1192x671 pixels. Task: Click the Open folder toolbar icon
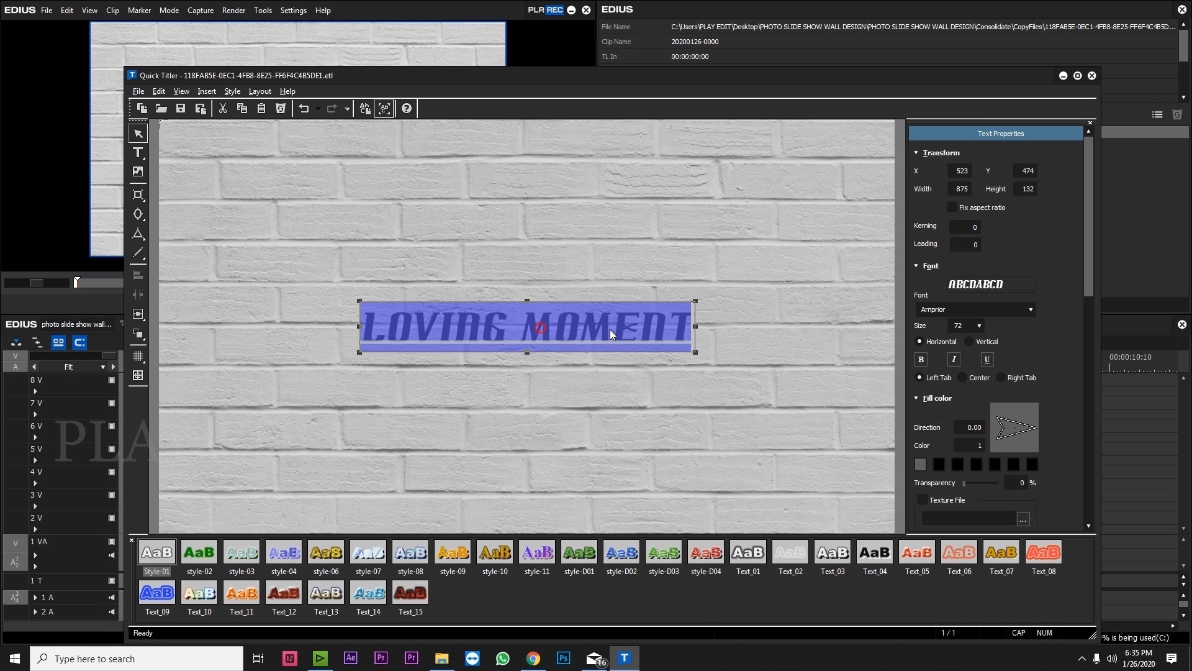pos(161,109)
